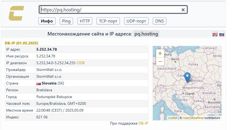Screen dimensions: 244x130
Task: Open the OpenStreetMap attribution link
Action: (x=193, y=118)
